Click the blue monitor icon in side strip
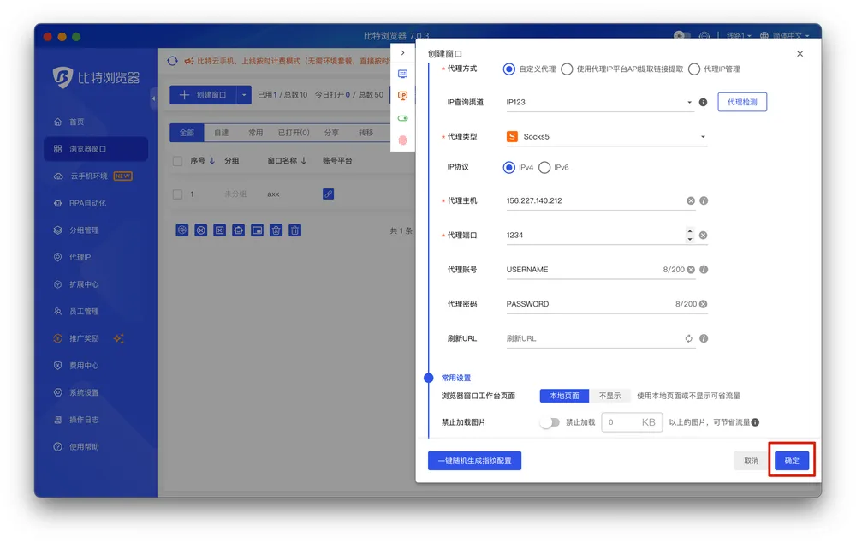 (x=403, y=75)
